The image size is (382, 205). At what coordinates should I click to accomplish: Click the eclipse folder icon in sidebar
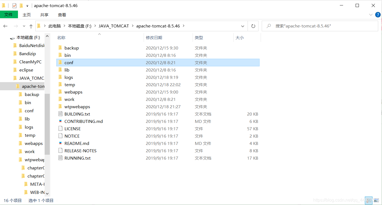[15, 70]
